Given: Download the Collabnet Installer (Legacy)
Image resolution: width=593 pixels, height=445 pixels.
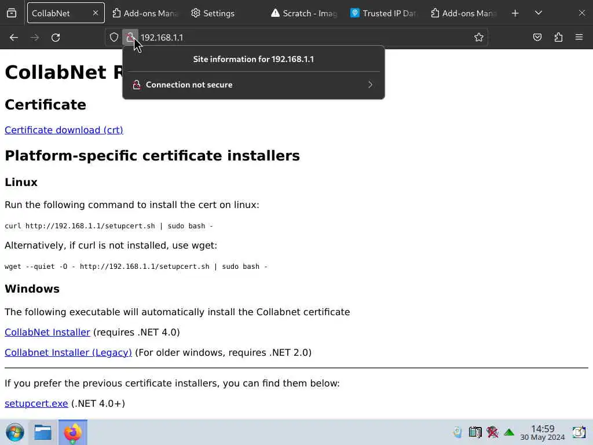Looking at the screenshot, I should coord(68,353).
